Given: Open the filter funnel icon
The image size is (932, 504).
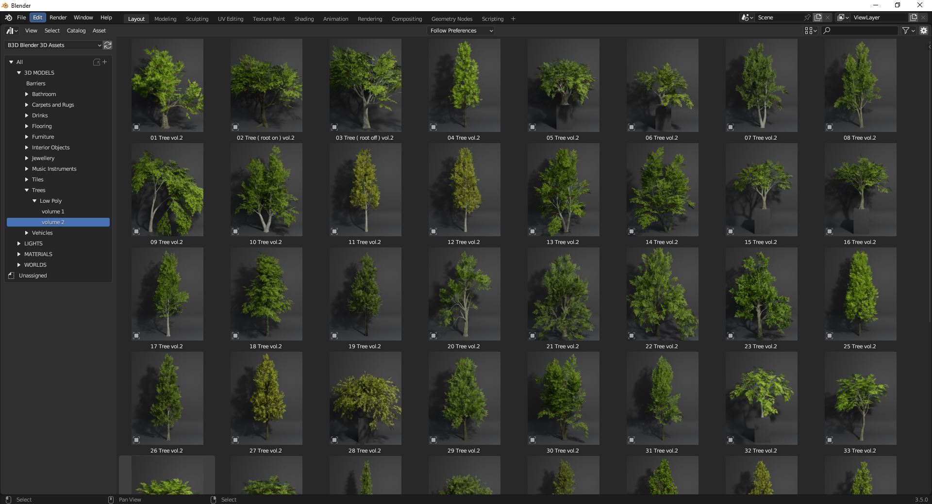Looking at the screenshot, I should tap(906, 31).
